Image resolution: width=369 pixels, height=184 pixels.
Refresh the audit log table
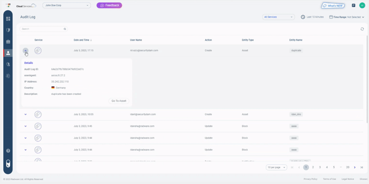[x=362, y=29]
